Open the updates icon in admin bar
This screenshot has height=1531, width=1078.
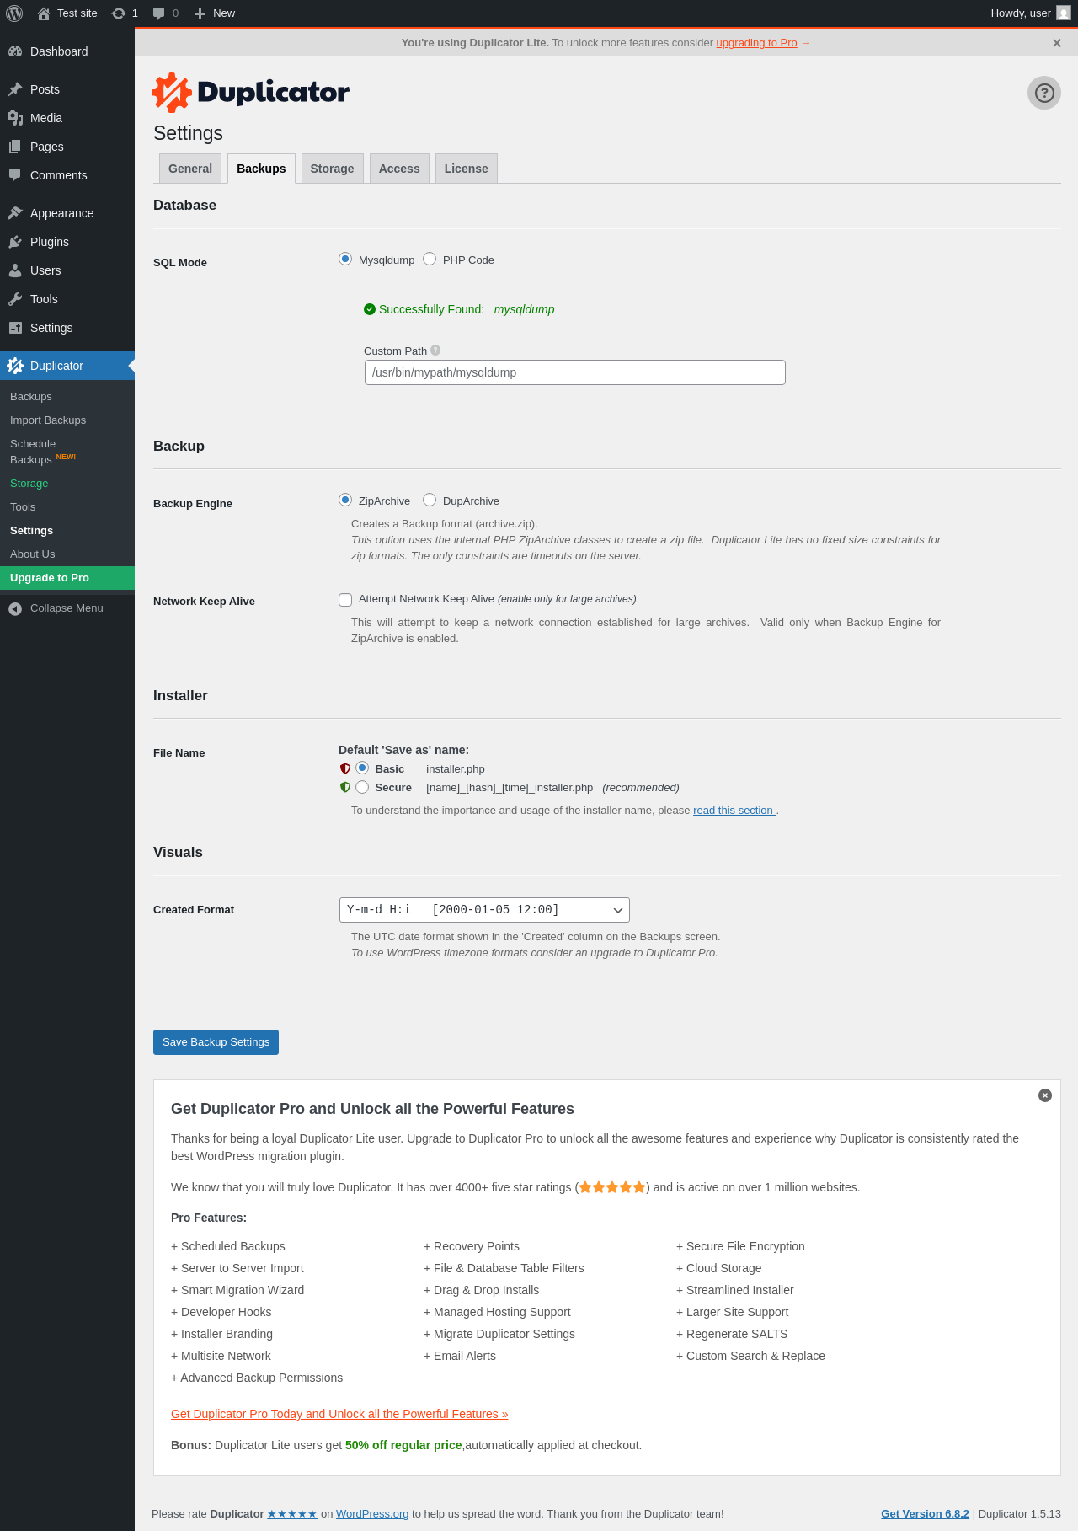click(x=119, y=13)
